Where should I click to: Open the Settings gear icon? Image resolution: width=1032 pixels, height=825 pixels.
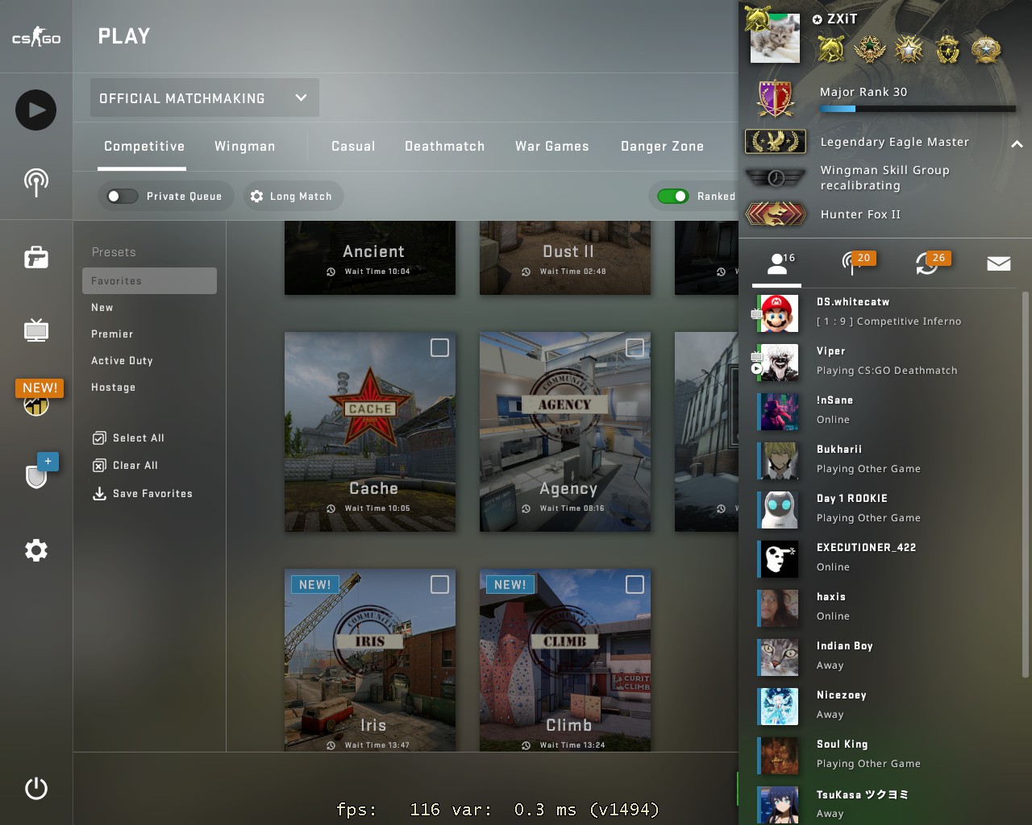(36, 550)
